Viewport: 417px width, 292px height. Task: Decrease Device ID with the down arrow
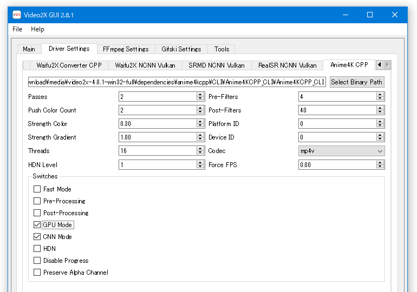pos(380,140)
